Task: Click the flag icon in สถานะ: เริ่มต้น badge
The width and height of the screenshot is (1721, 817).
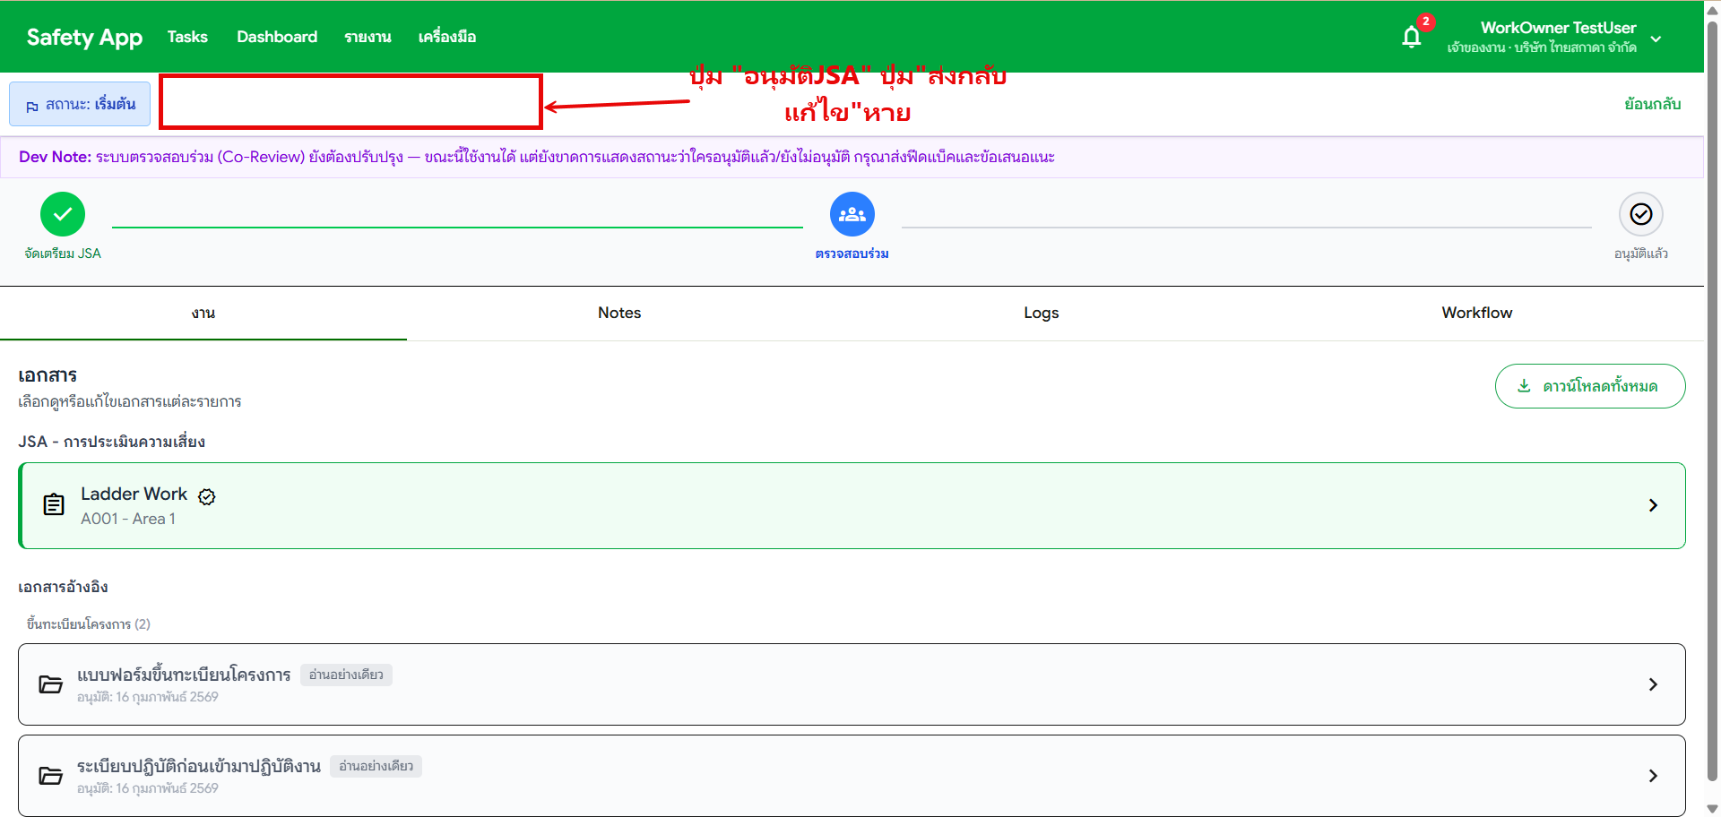Action: tap(32, 103)
